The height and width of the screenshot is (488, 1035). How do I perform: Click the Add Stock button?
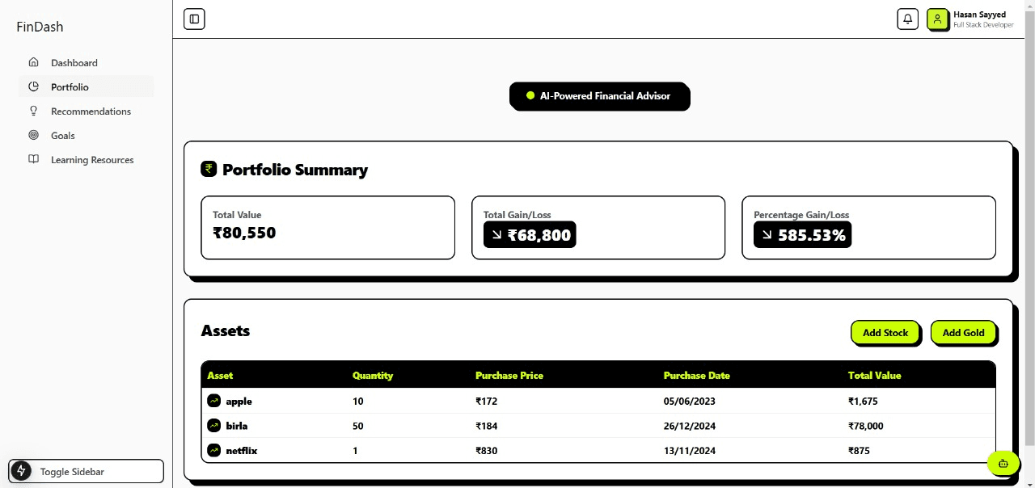coord(885,332)
